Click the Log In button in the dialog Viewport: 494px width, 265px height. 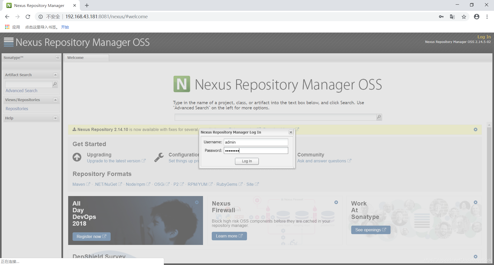click(x=247, y=161)
